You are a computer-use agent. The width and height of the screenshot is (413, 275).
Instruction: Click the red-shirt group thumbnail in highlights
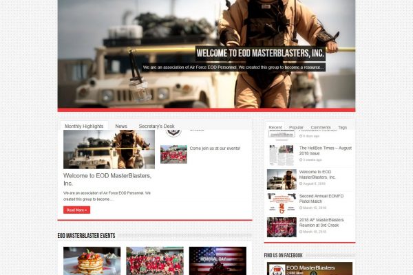173,154
